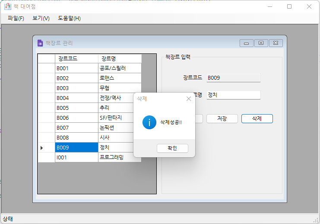Click the status bar resize grip
Screen dimensions: 320x224
click(x=316, y=220)
